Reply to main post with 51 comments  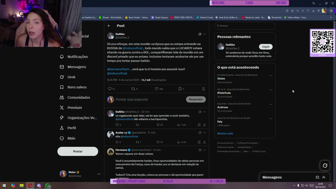(x=111, y=89)
